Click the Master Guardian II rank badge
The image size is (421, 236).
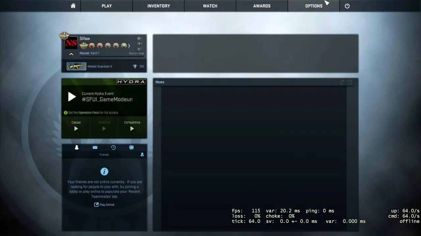click(76, 66)
